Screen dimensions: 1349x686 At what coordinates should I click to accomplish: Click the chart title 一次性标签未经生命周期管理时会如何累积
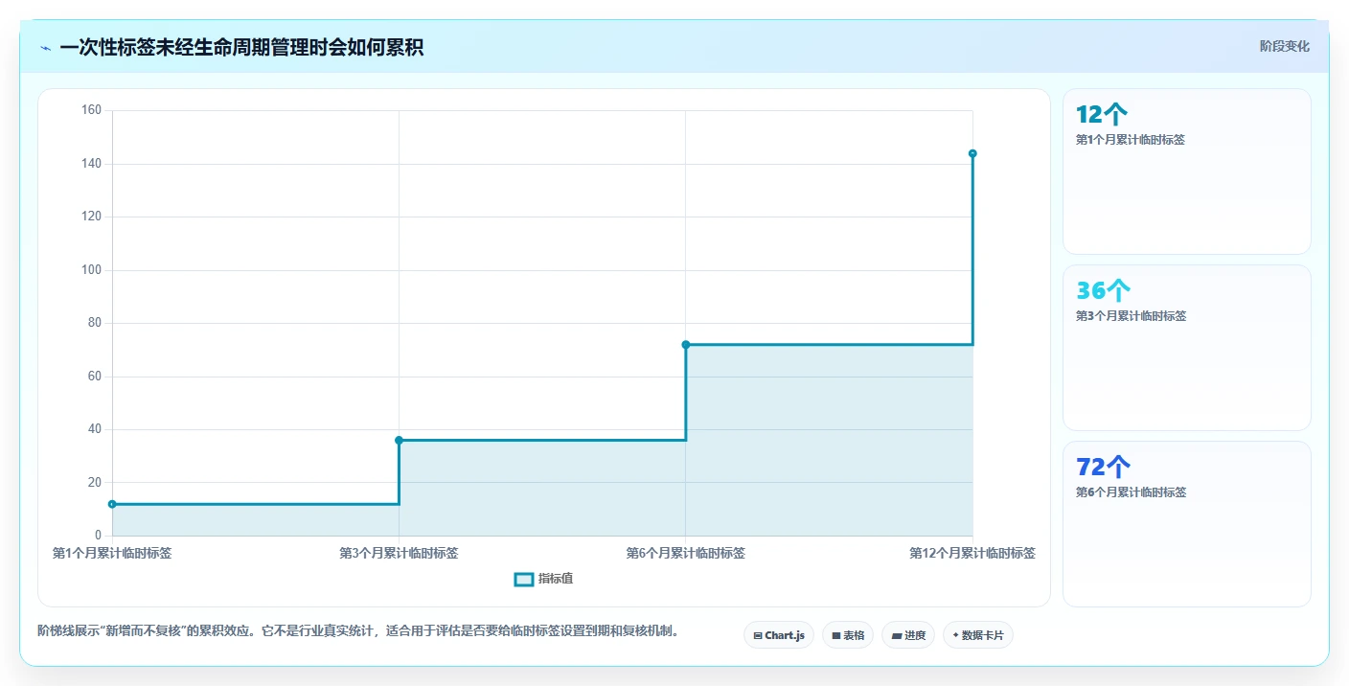coord(241,48)
